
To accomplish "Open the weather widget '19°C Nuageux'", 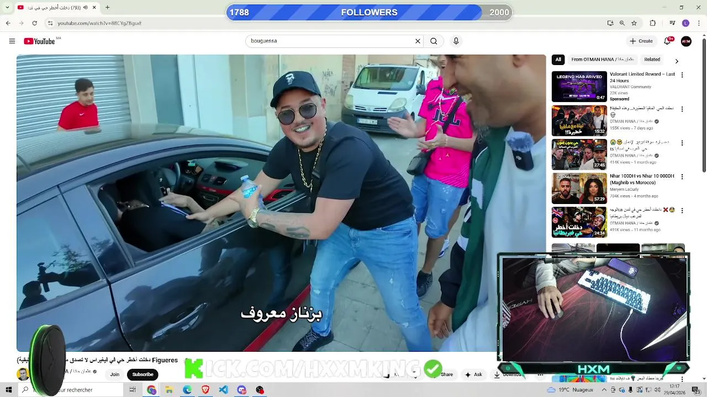I will tap(569, 390).
